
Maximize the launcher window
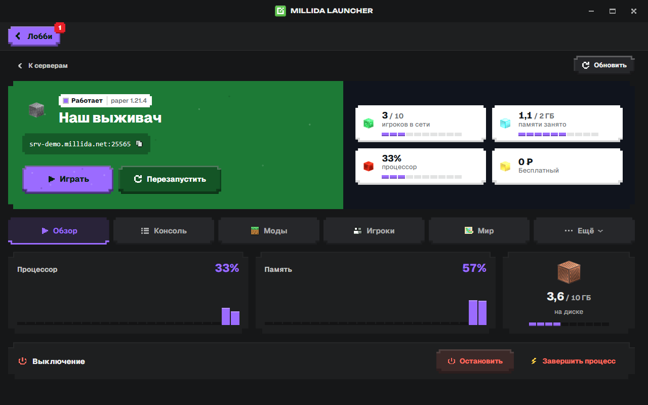612,11
